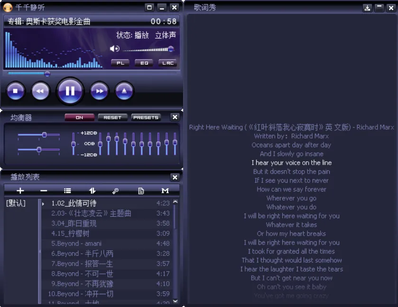Select track 7.Beyond - 报答一生

point(107,264)
